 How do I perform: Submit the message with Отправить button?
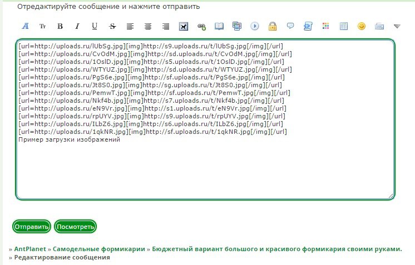click(x=32, y=227)
